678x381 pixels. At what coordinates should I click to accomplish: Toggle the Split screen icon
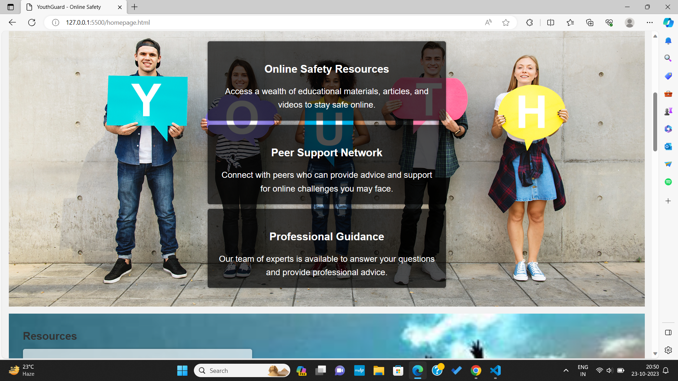click(551, 23)
